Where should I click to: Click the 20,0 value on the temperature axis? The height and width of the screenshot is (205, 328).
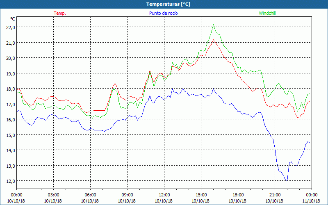[x=11, y=58]
